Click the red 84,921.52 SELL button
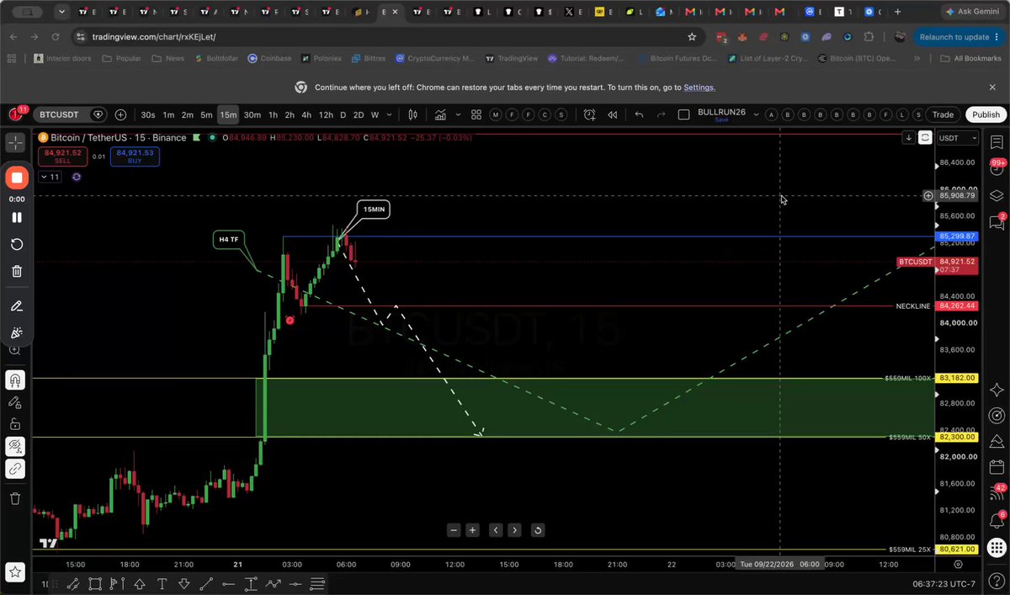 [63, 156]
